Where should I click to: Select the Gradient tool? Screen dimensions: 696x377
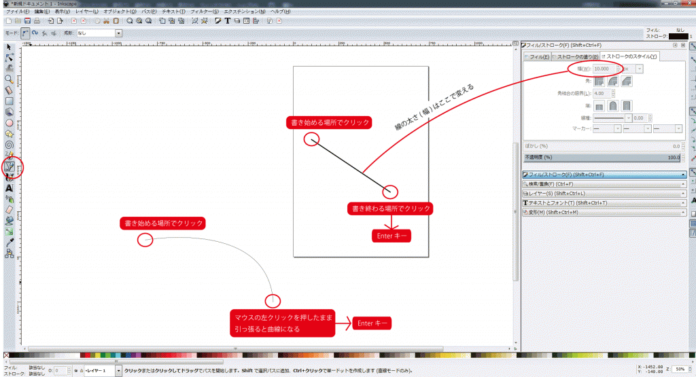click(x=9, y=232)
